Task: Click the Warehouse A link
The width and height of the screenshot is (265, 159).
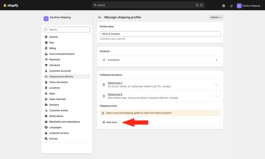Action: (115, 83)
